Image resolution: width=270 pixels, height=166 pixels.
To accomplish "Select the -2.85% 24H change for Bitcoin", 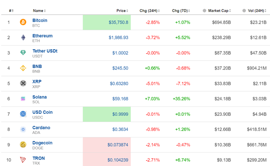I will (x=153, y=22).
